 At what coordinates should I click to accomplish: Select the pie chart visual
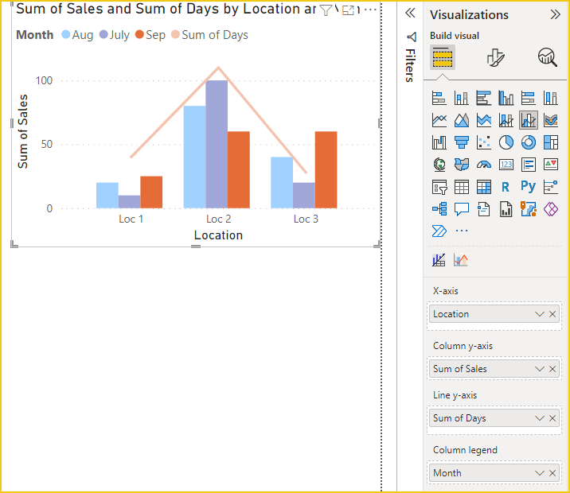click(x=506, y=142)
